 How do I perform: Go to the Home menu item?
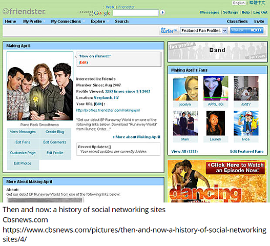(x=11, y=22)
